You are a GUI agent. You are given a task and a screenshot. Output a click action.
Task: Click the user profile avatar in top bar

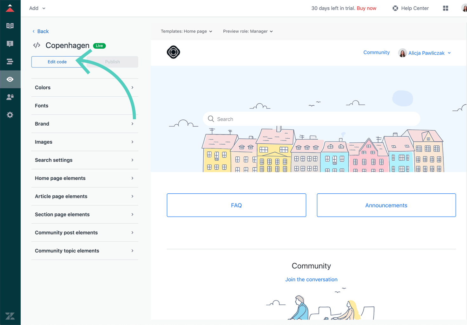(x=464, y=8)
